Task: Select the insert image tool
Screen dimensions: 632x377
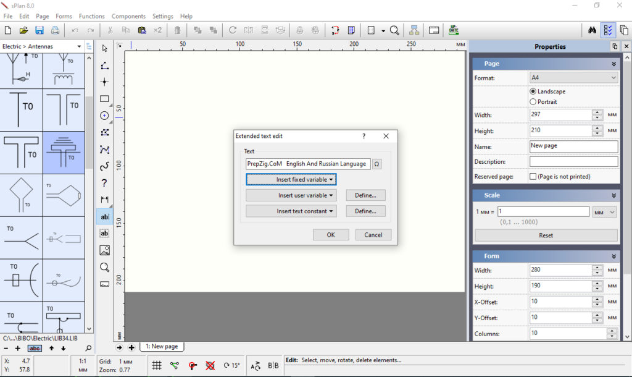Action: [x=104, y=250]
